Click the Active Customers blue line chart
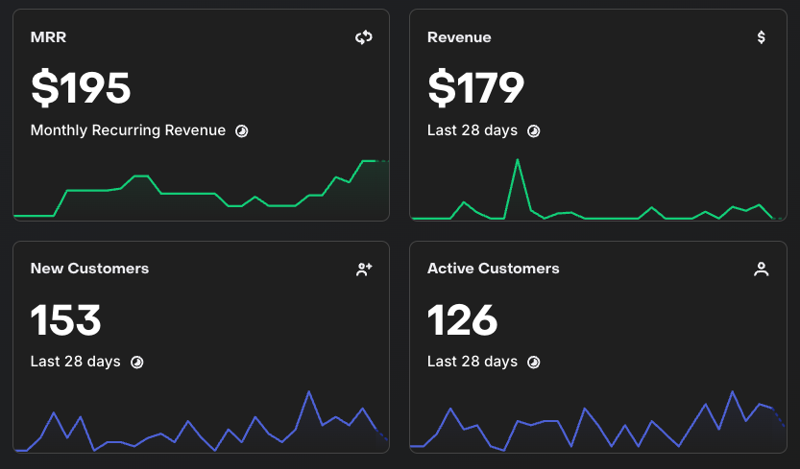The width and height of the screenshot is (800, 469). coord(598,421)
